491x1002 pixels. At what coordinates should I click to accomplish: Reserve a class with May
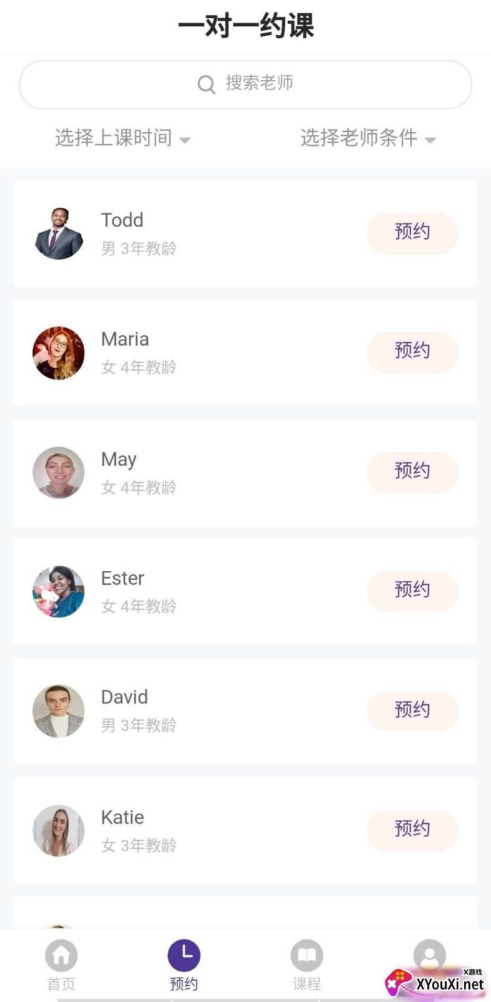click(x=412, y=472)
